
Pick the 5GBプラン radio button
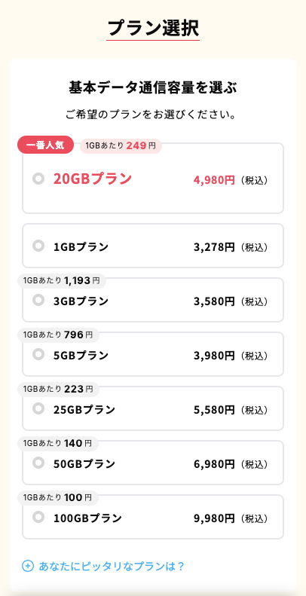click(x=38, y=354)
